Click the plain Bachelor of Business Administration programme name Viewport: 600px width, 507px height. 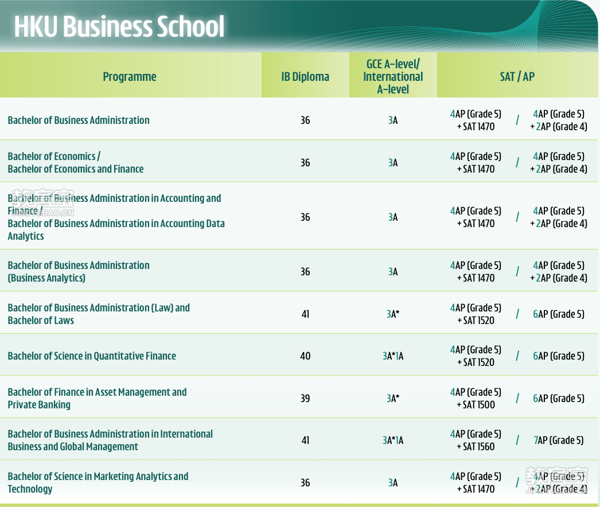point(79,120)
